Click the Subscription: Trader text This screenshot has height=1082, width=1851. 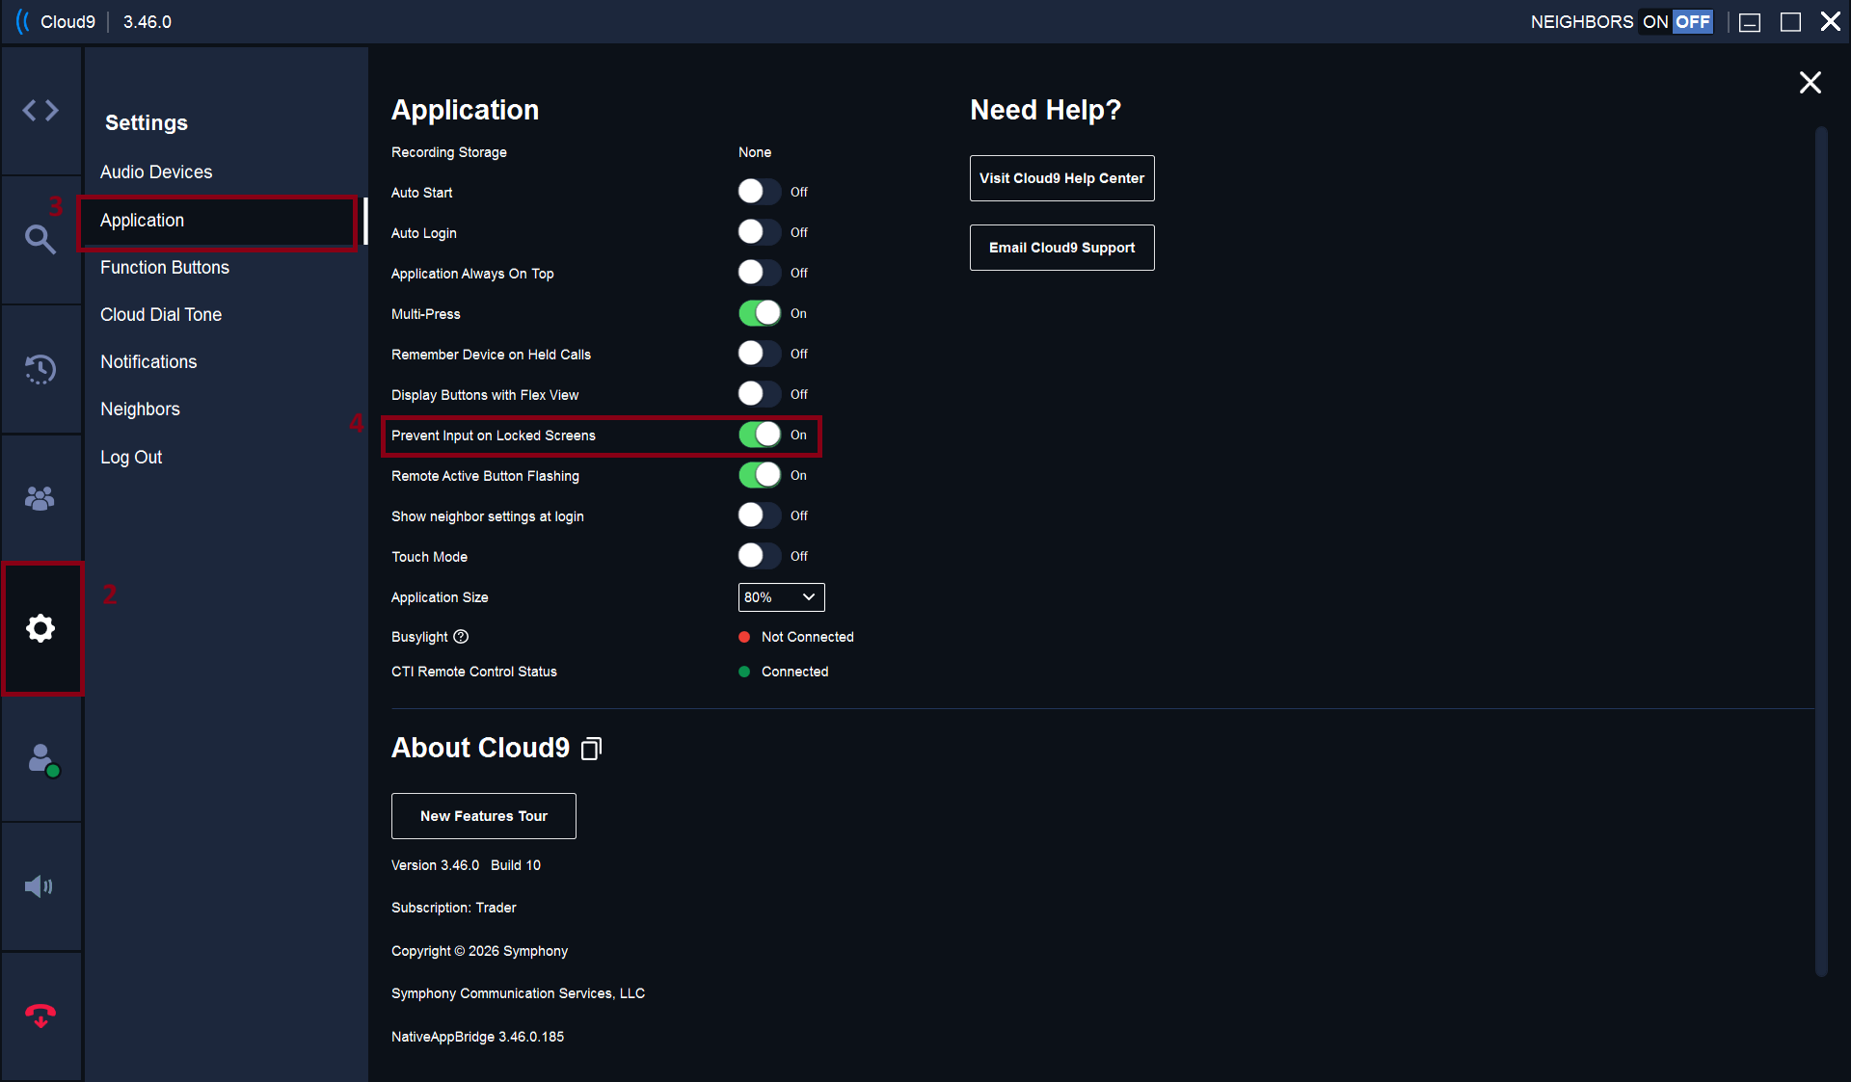coord(453,908)
